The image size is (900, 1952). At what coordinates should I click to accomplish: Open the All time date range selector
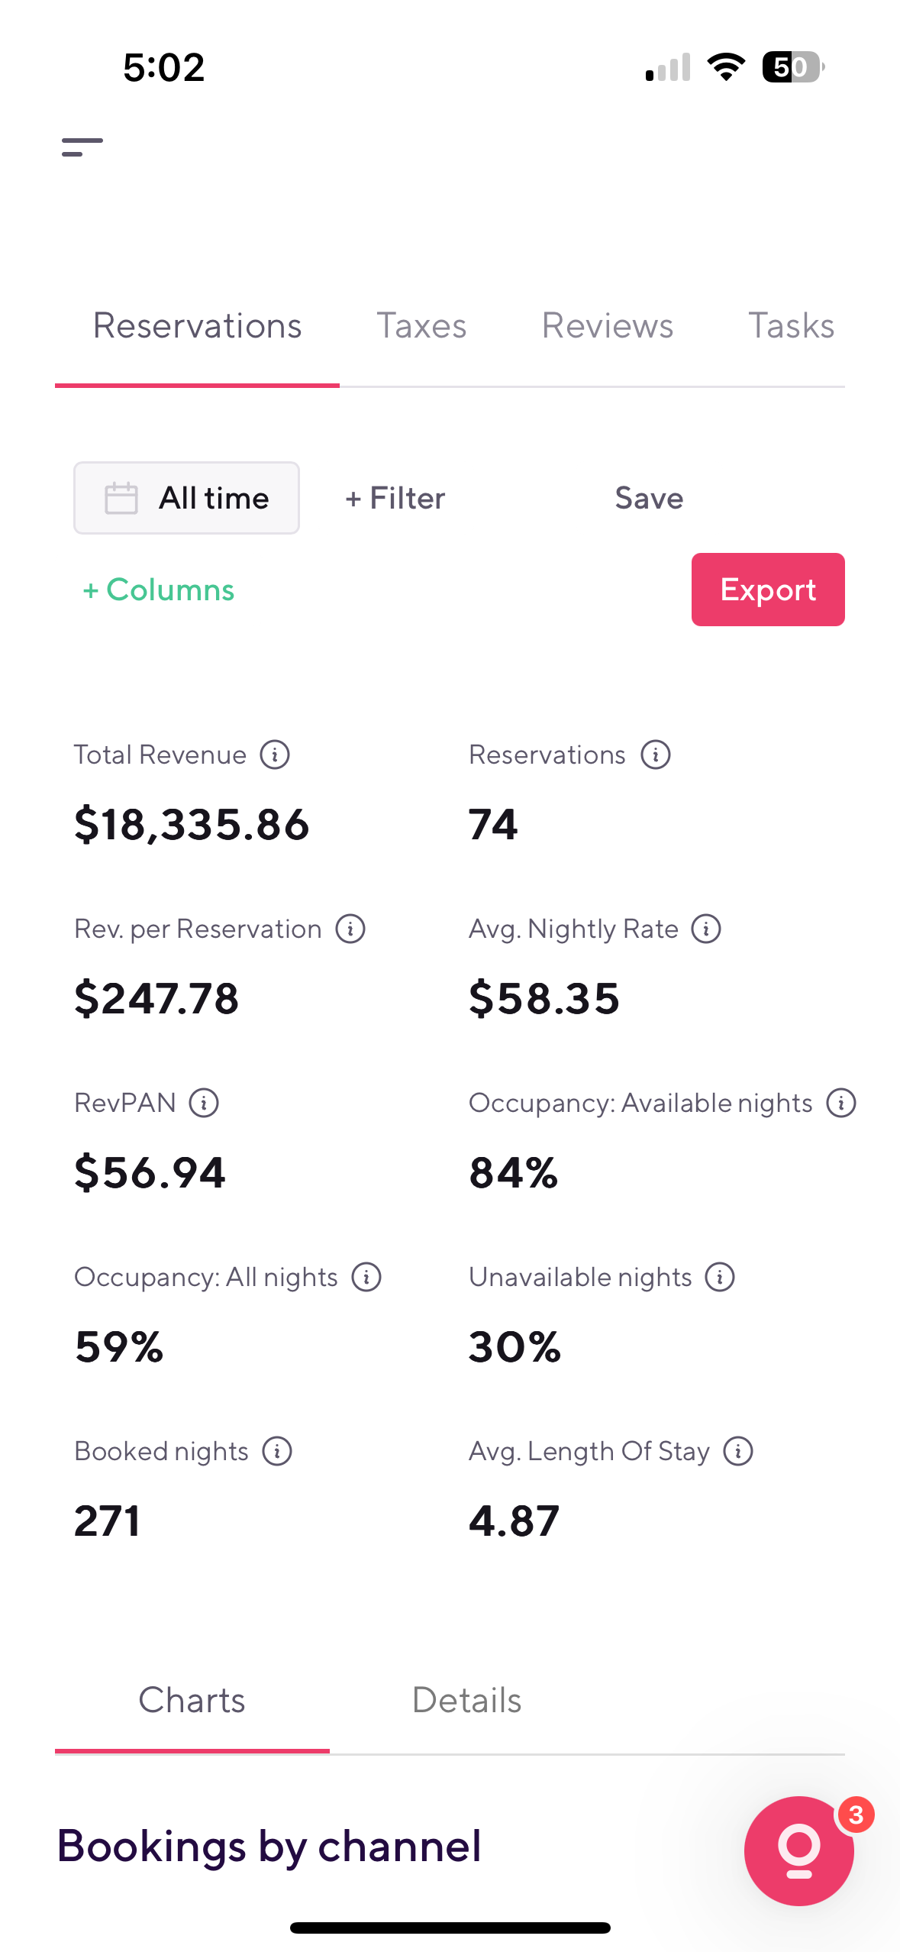coord(186,498)
